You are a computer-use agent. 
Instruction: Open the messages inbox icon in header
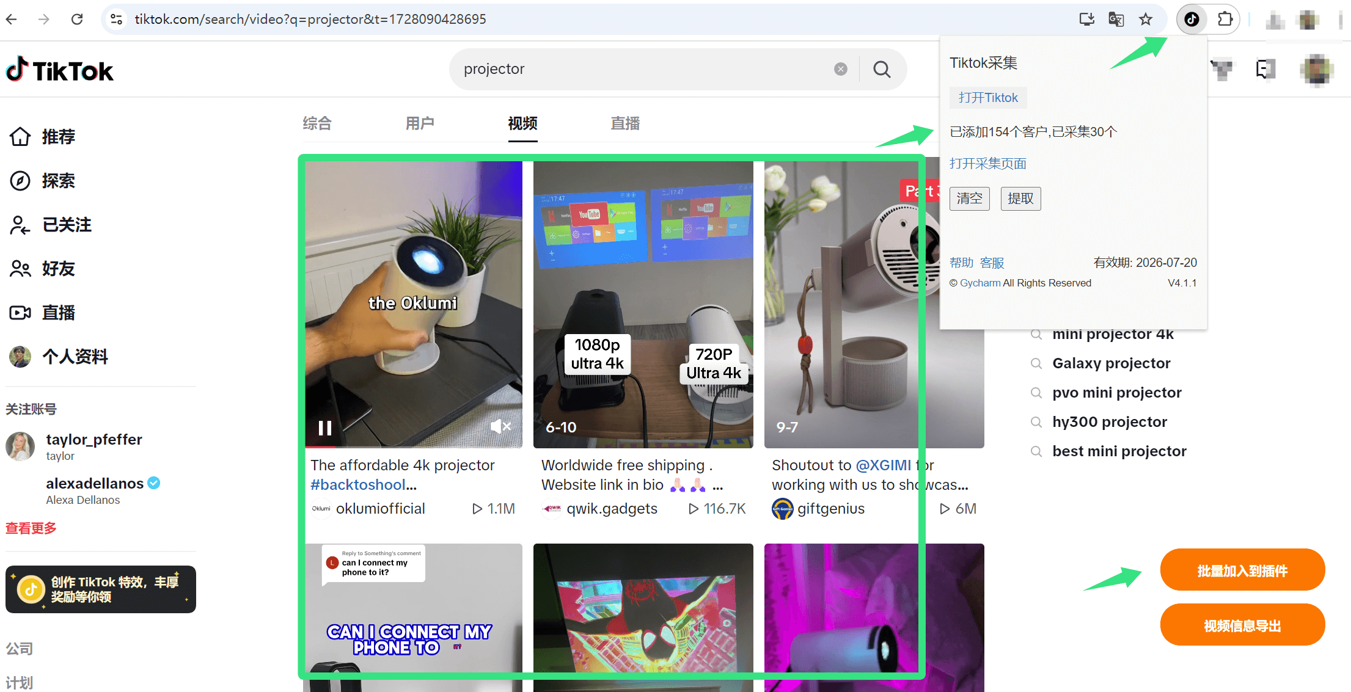[x=1265, y=69]
